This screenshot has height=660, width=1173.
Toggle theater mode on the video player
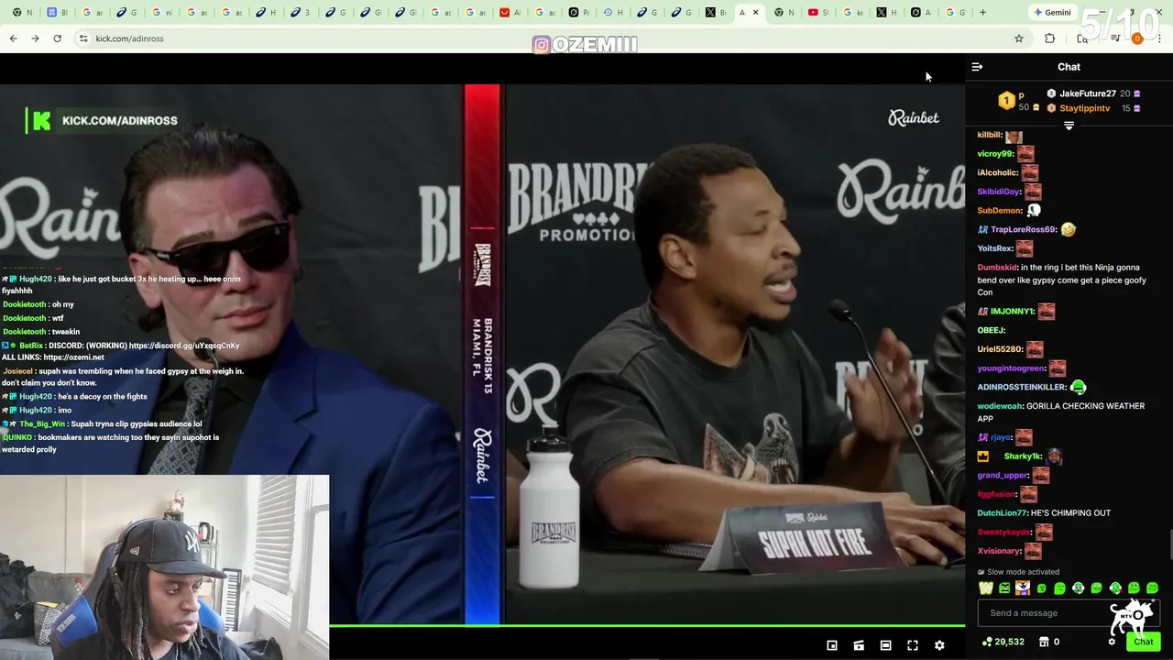coord(885,645)
